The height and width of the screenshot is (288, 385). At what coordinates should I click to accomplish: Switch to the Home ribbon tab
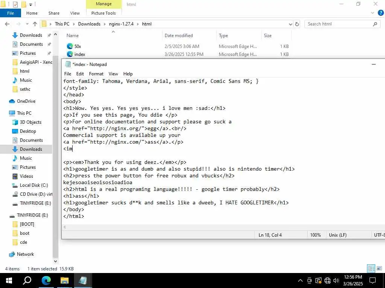(32, 13)
